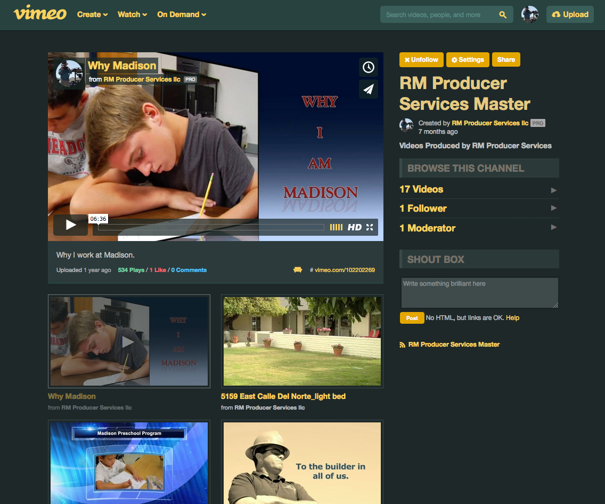Click the RM Producer Services Master heading
Screen dimensions: 605x504
[464, 93]
